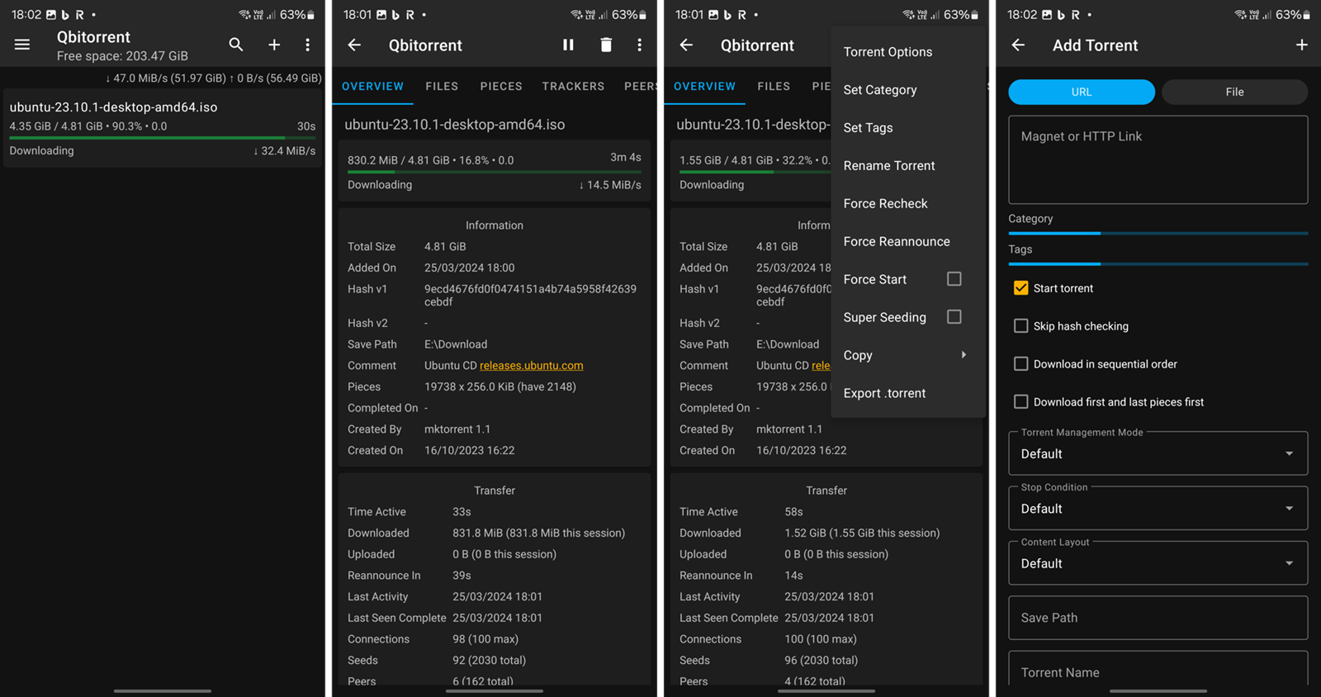Viewport: 1321px width, 697px height.
Task: Open overflow menu next to trash icon
Action: [640, 45]
